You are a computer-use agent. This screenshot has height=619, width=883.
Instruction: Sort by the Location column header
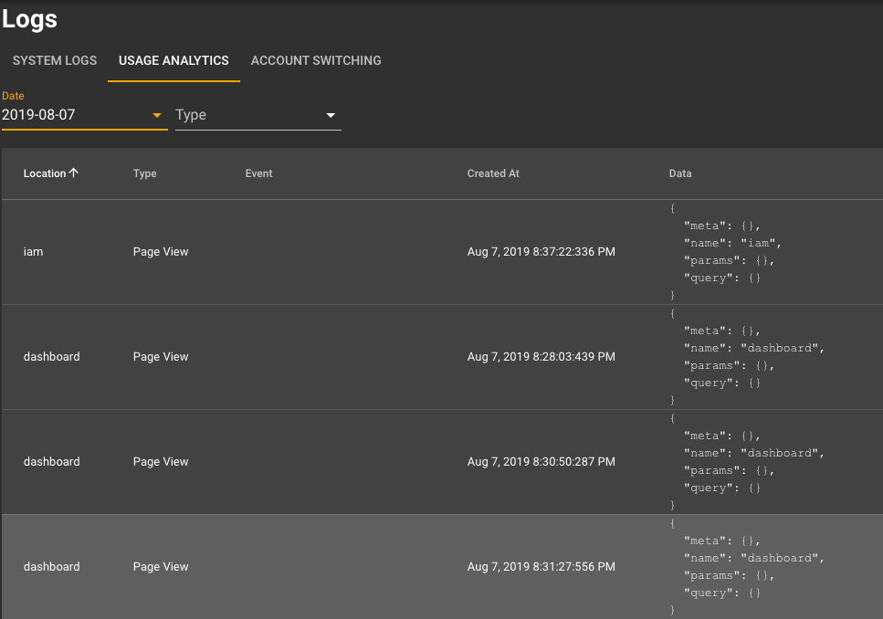coord(45,173)
